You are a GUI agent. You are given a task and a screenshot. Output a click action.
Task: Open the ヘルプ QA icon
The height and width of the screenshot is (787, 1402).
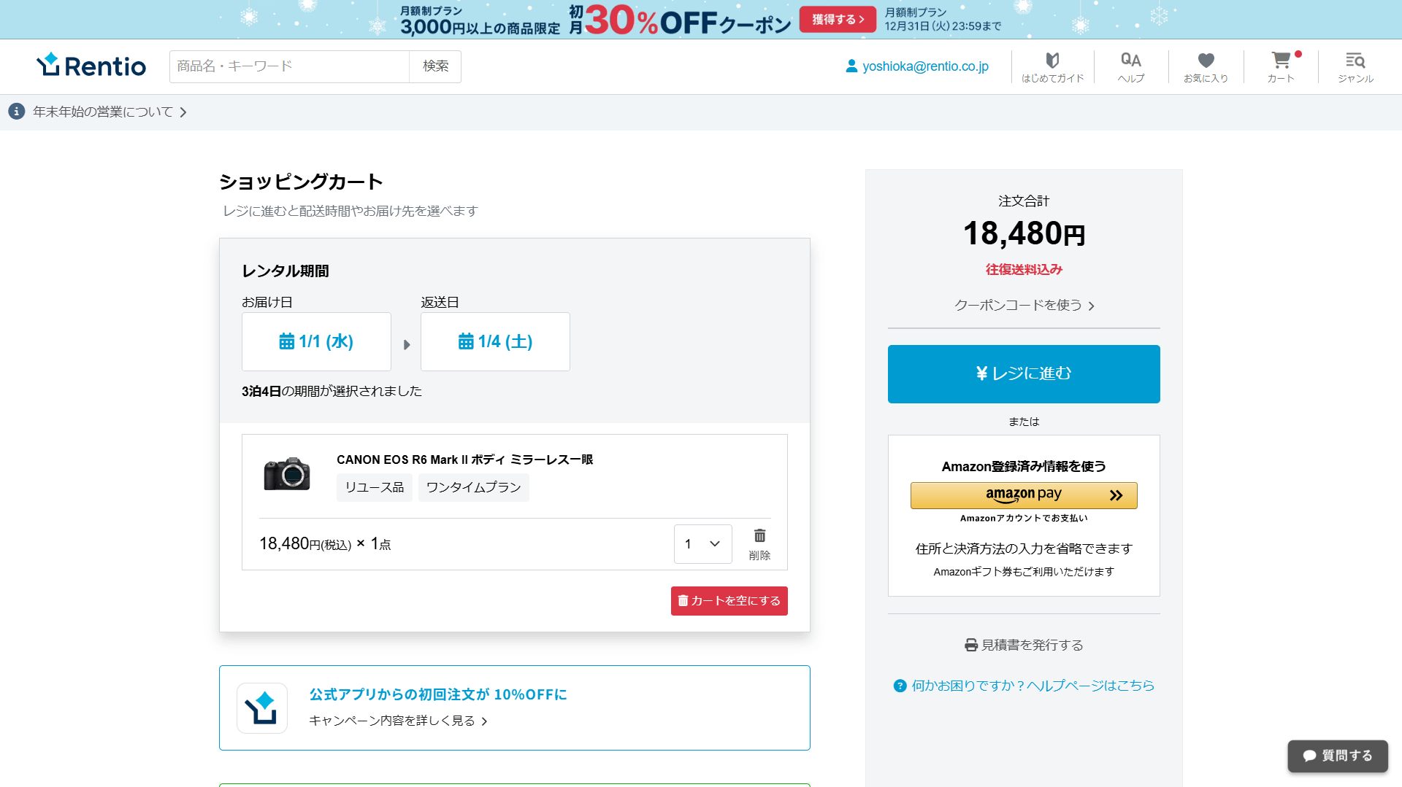pos(1131,66)
